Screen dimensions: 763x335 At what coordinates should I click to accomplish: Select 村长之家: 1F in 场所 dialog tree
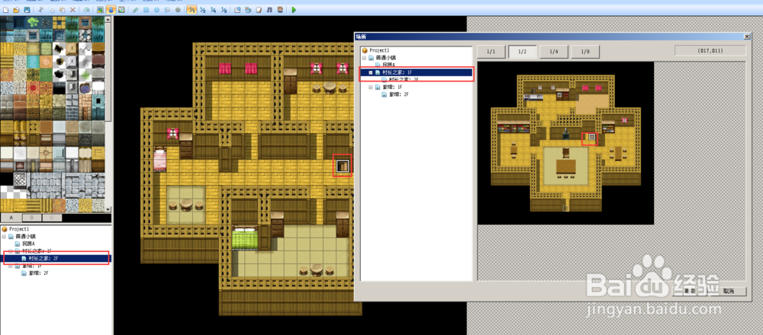coord(397,72)
